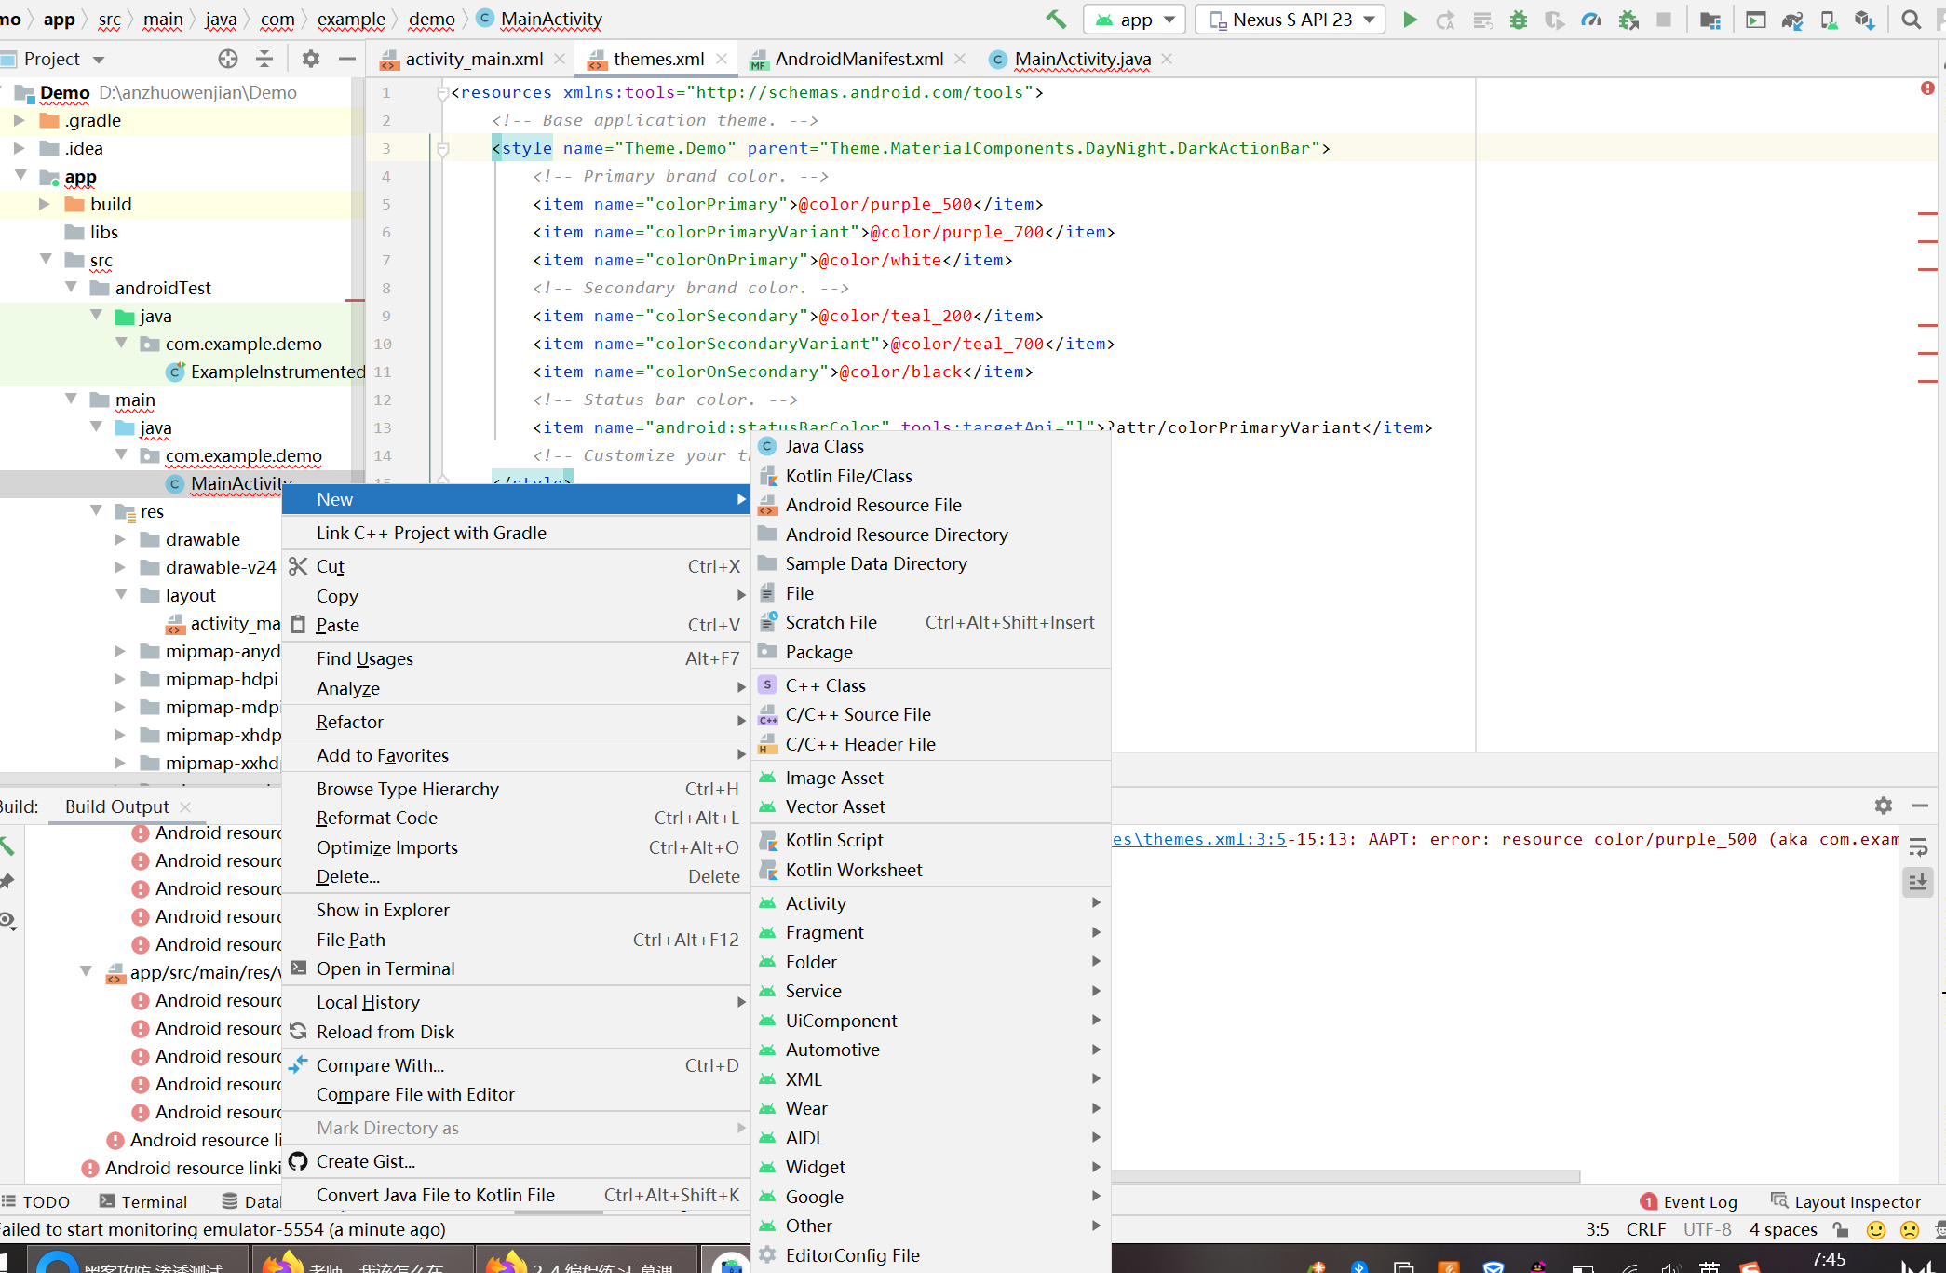
Task: Click the Debug app icon
Action: (1517, 20)
